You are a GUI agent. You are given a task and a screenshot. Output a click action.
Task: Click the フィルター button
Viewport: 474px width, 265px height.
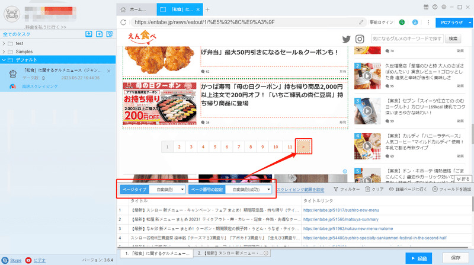point(347,189)
